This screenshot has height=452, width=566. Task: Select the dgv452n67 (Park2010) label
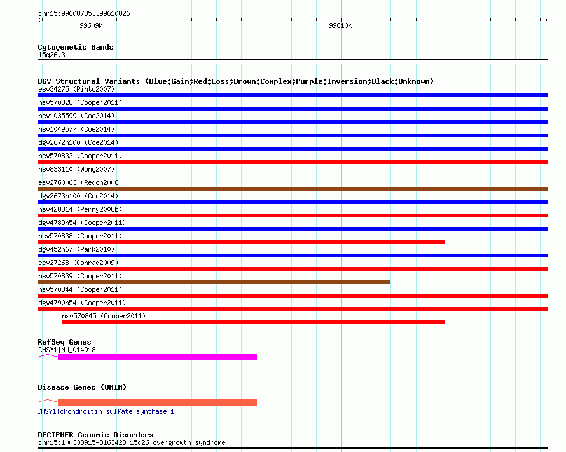coord(76,249)
